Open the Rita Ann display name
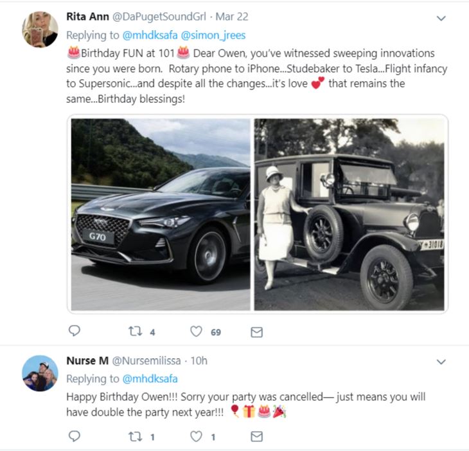The height and width of the screenshot is (451, 469). [x=87, y=17]
